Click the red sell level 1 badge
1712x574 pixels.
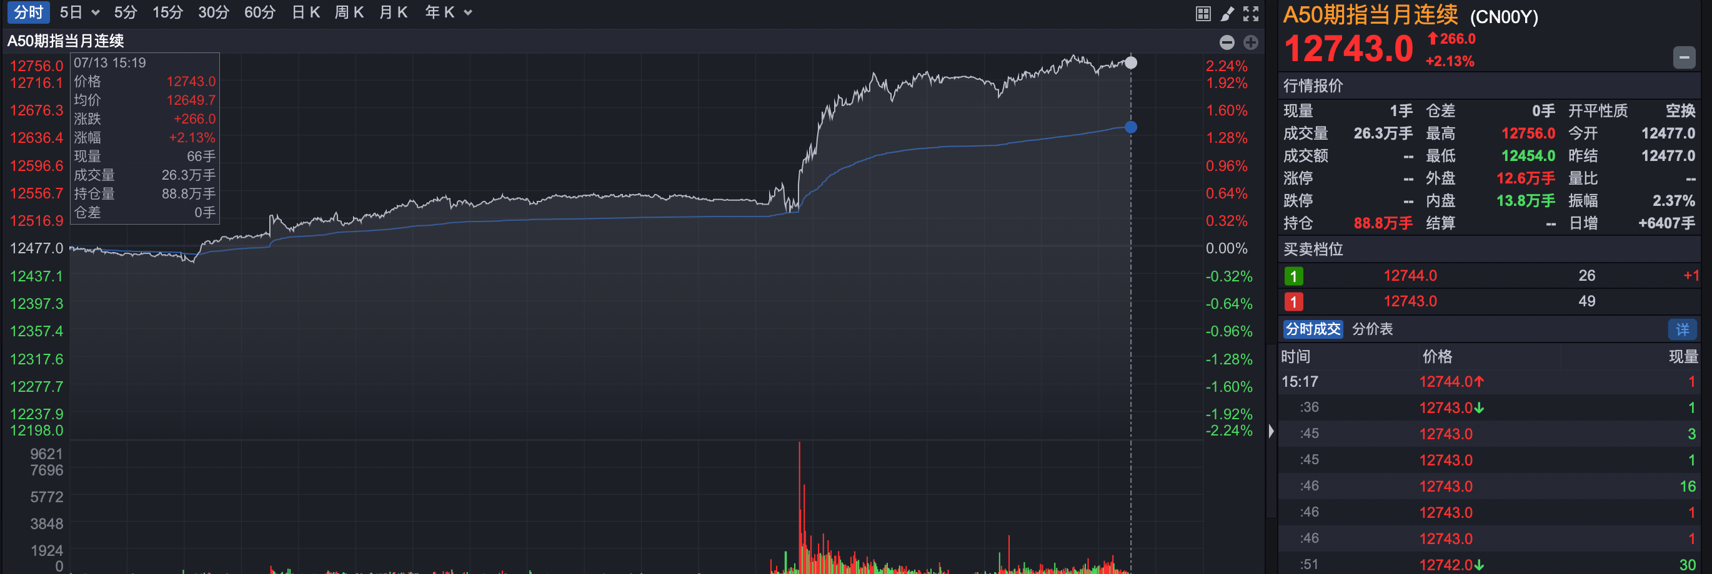(x=1293, y=302)
